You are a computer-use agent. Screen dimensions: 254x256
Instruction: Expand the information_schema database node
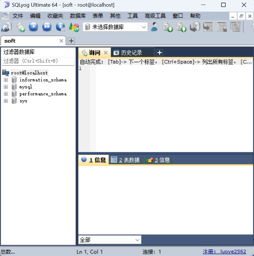[x=6, y=80]
